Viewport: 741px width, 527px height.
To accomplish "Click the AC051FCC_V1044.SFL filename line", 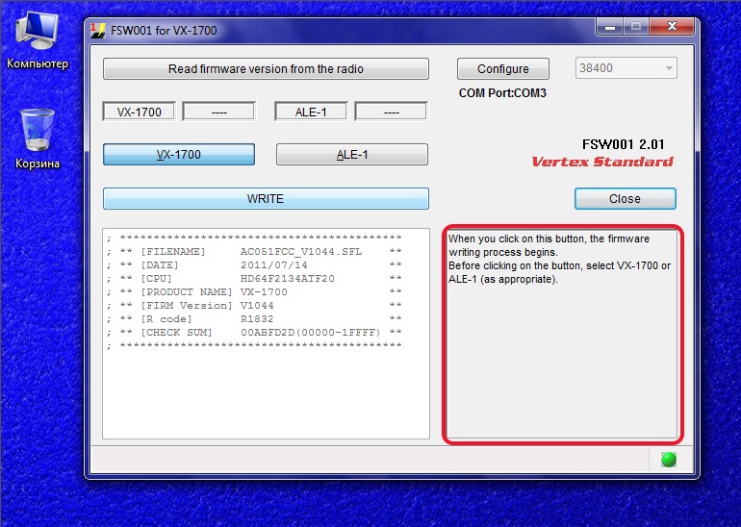I will [254, 252].
